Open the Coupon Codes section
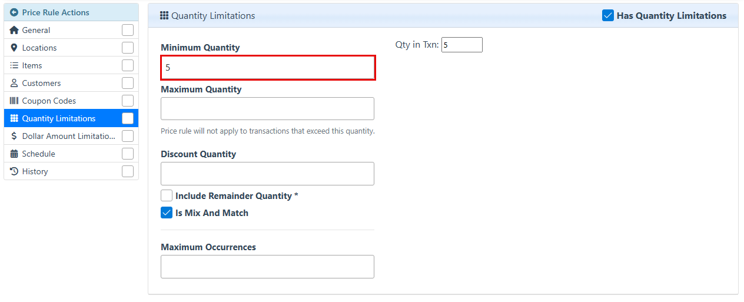744x302 pixels. [49, 101]
